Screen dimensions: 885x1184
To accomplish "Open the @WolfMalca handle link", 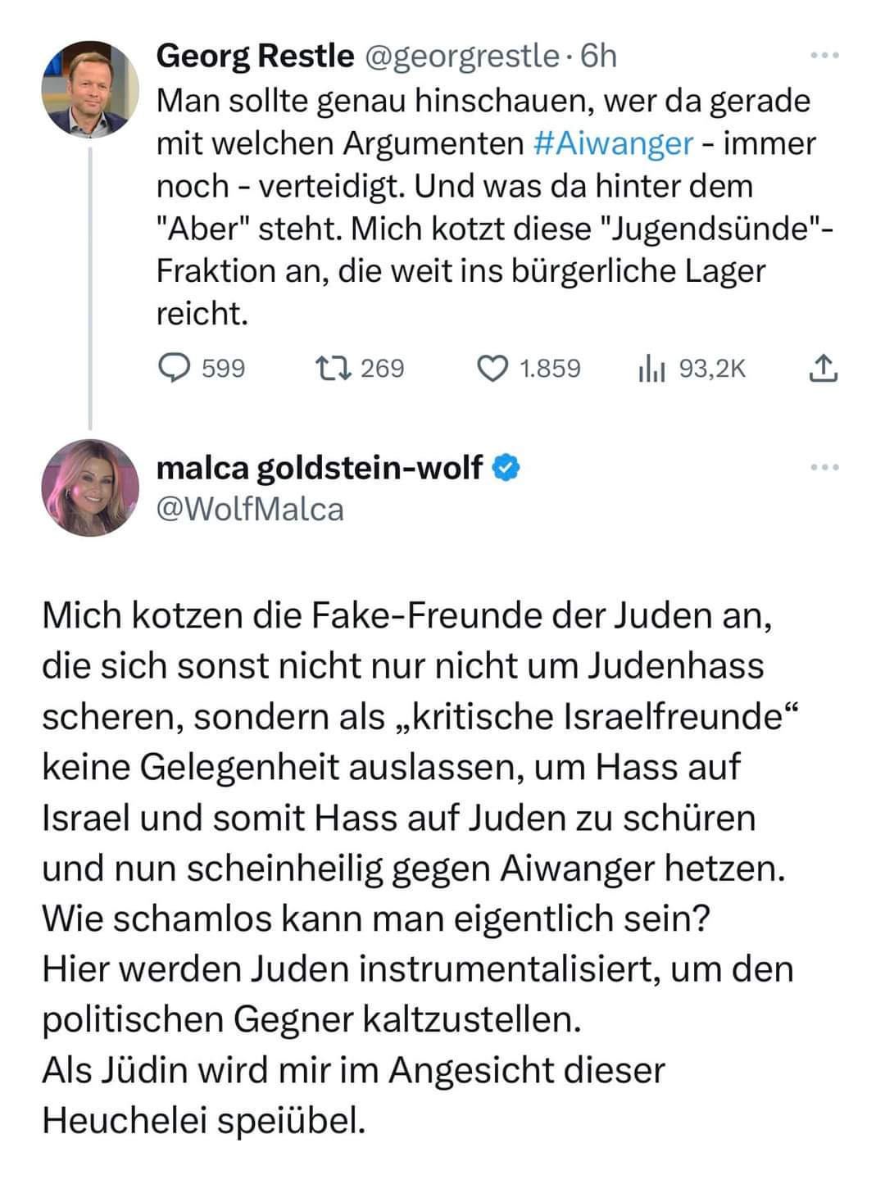I will coord(250,510).
